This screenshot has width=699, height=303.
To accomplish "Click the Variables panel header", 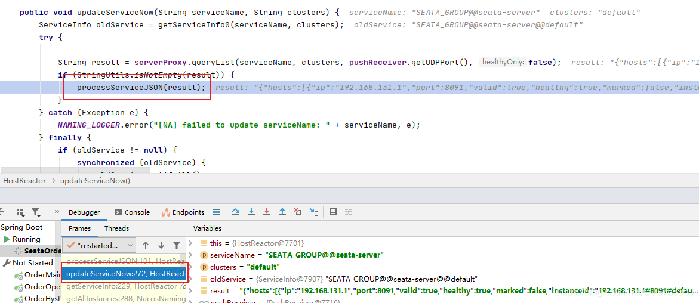I will (x=207, y=228).
